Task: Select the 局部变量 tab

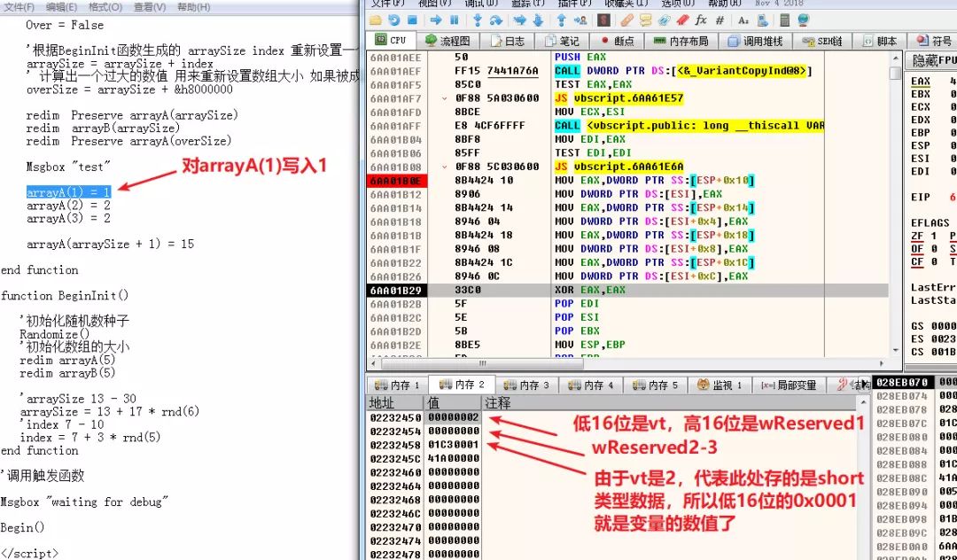Action: pyautogui.click(x=789, y=385)
